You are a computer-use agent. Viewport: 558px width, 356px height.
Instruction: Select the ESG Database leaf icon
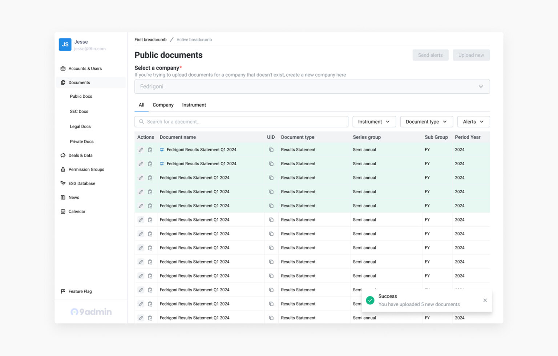(63, 183)
